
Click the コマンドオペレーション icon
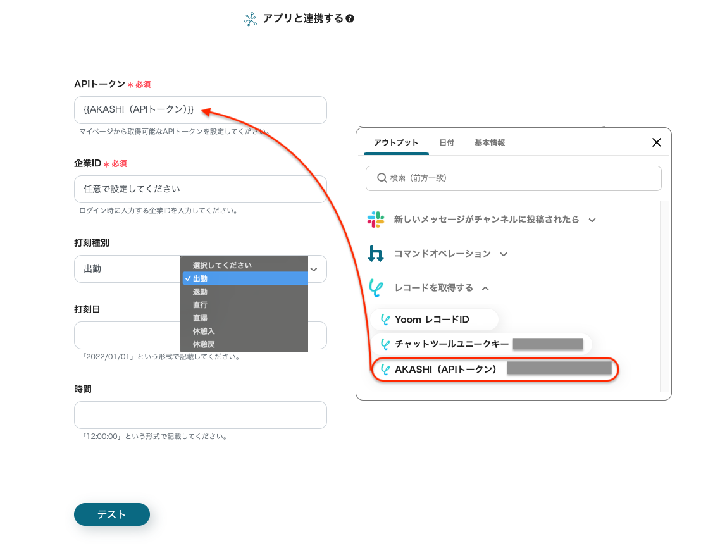[376, 254]
